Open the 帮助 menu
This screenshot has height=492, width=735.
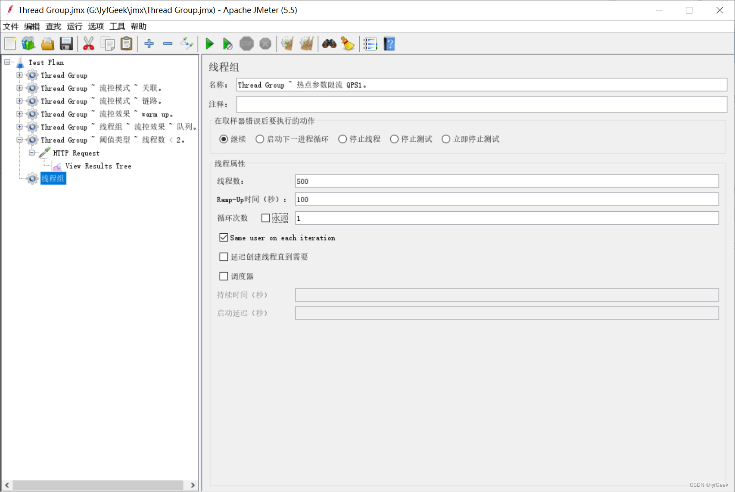pos(139,26)
